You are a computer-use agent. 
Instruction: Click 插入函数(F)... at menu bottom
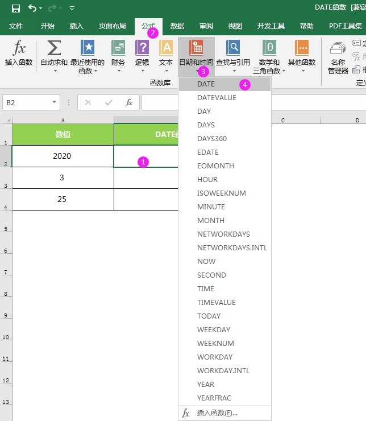pyautogui.click(x=224, y=413)
